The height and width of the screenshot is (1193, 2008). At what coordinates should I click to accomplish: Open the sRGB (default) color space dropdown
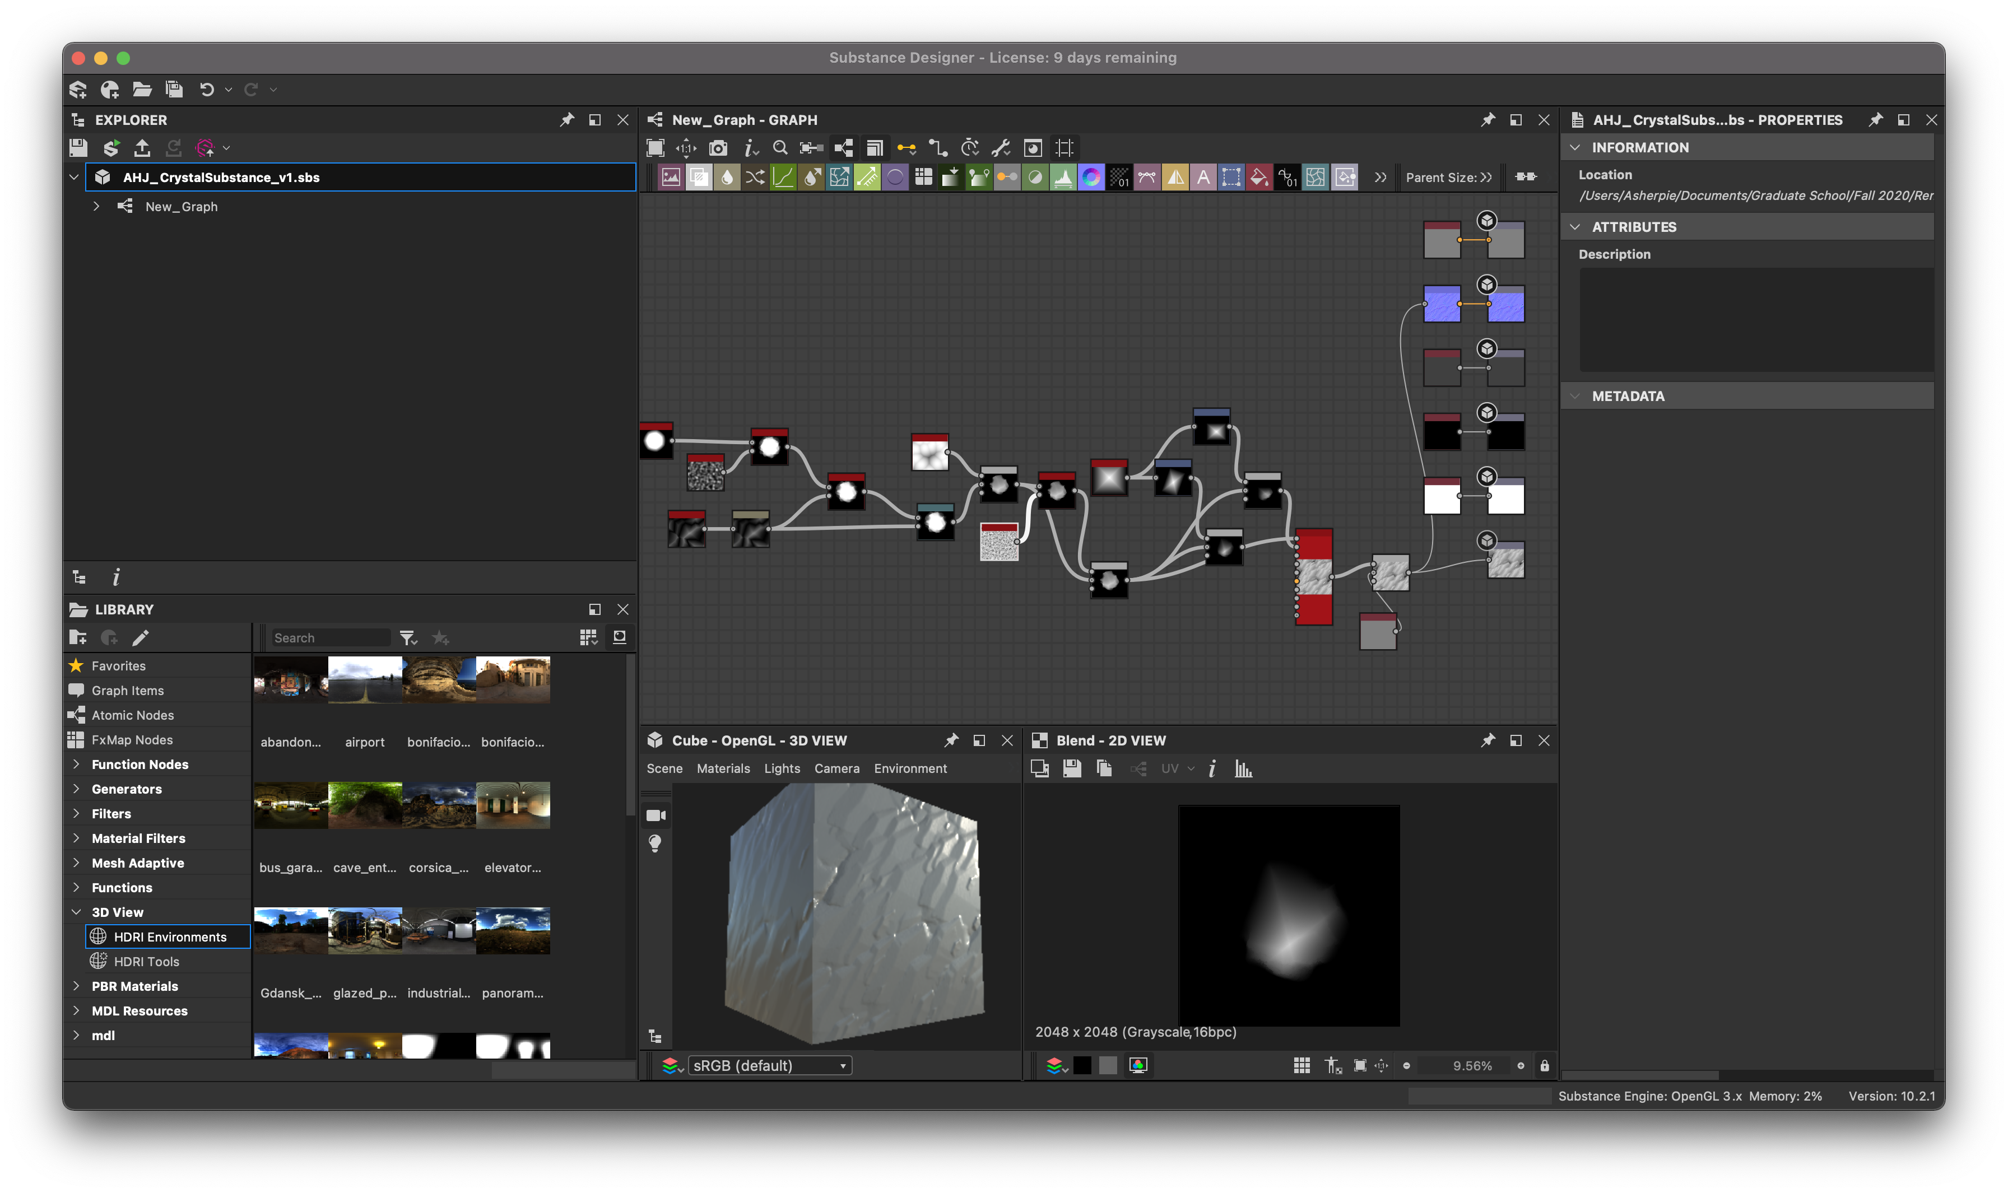pyautogui.click(x=770, y=1066)
